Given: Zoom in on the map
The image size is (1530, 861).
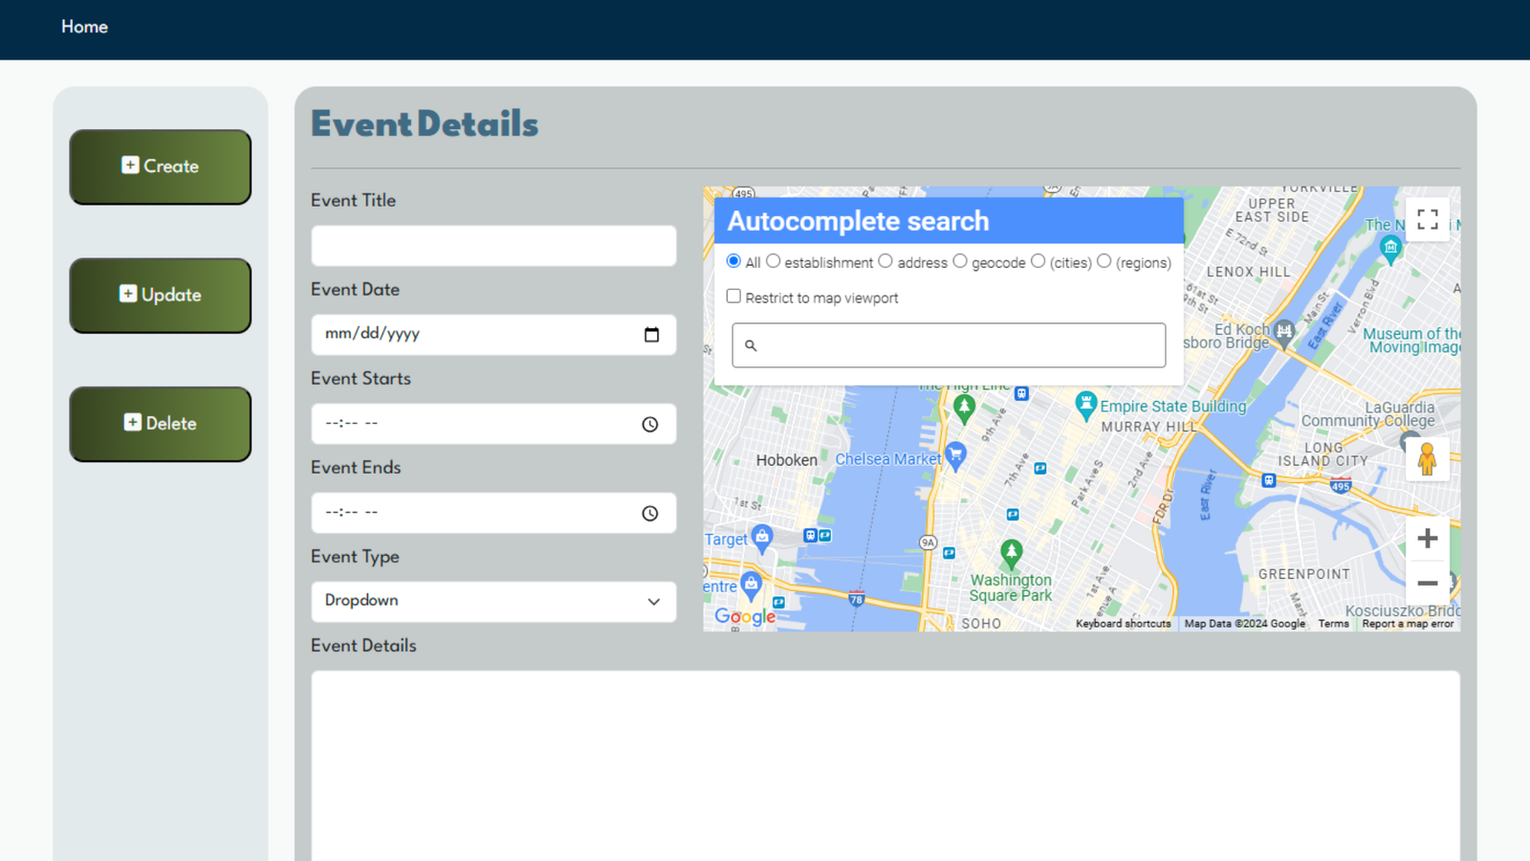Looking at the screenshot, I should (x=1427, y=539).
